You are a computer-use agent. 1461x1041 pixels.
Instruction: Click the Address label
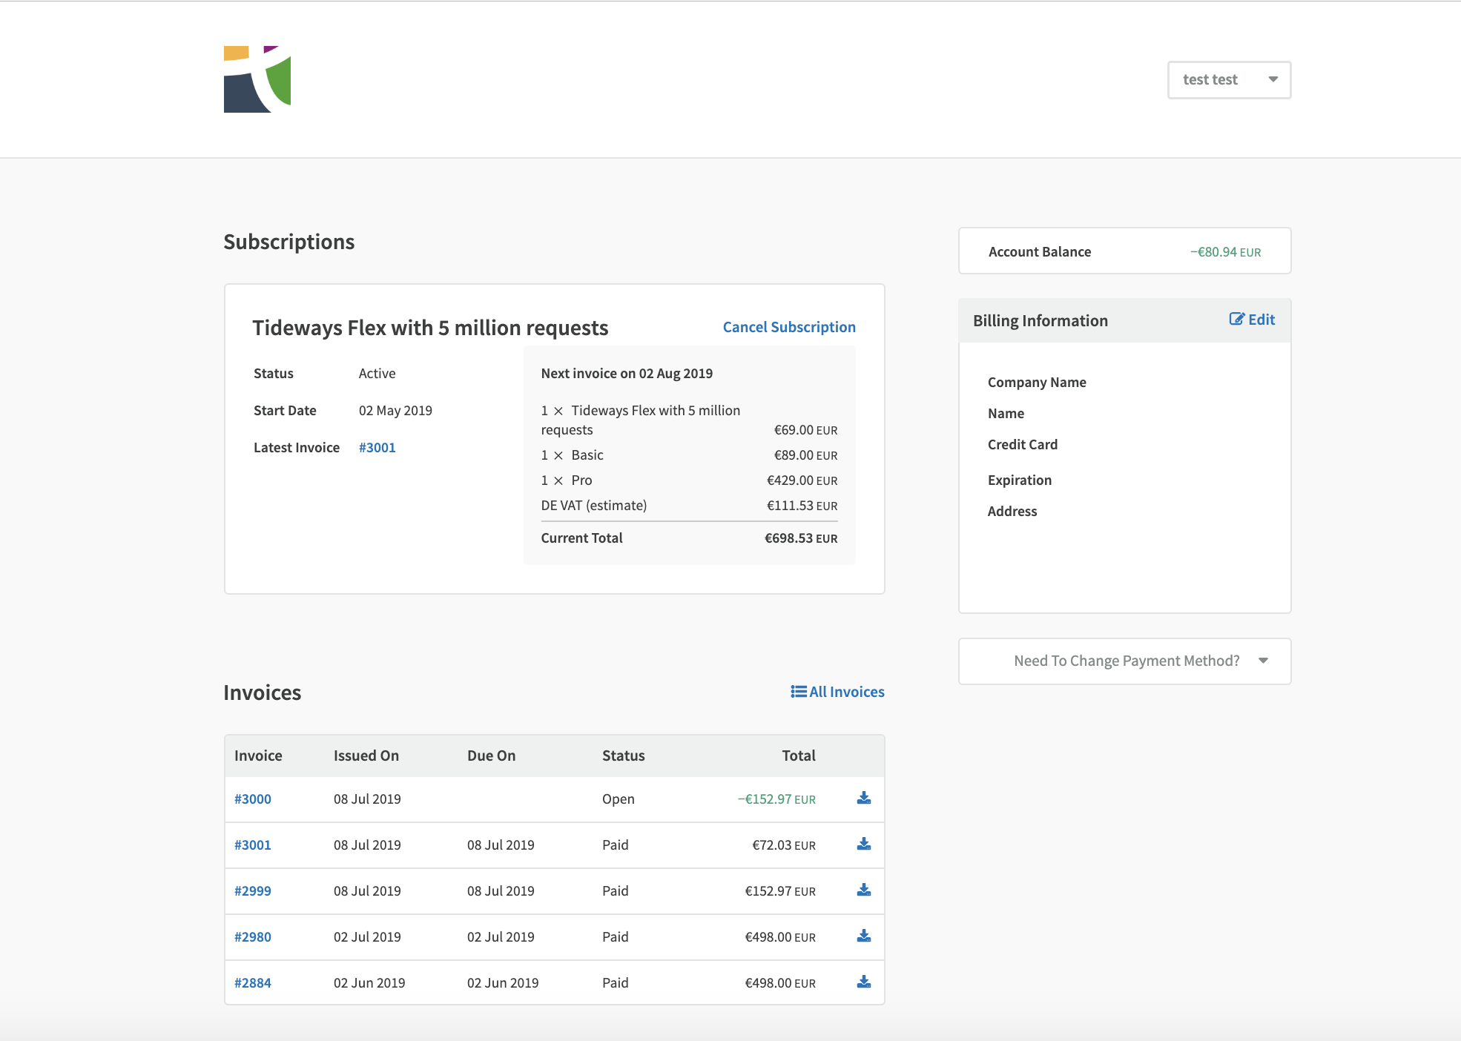click(x=1012, y=512)
